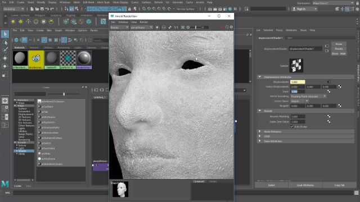Click Select button at bottom of Attribute Editor
This screenshot has width=360, height=202.
(271, 185)
